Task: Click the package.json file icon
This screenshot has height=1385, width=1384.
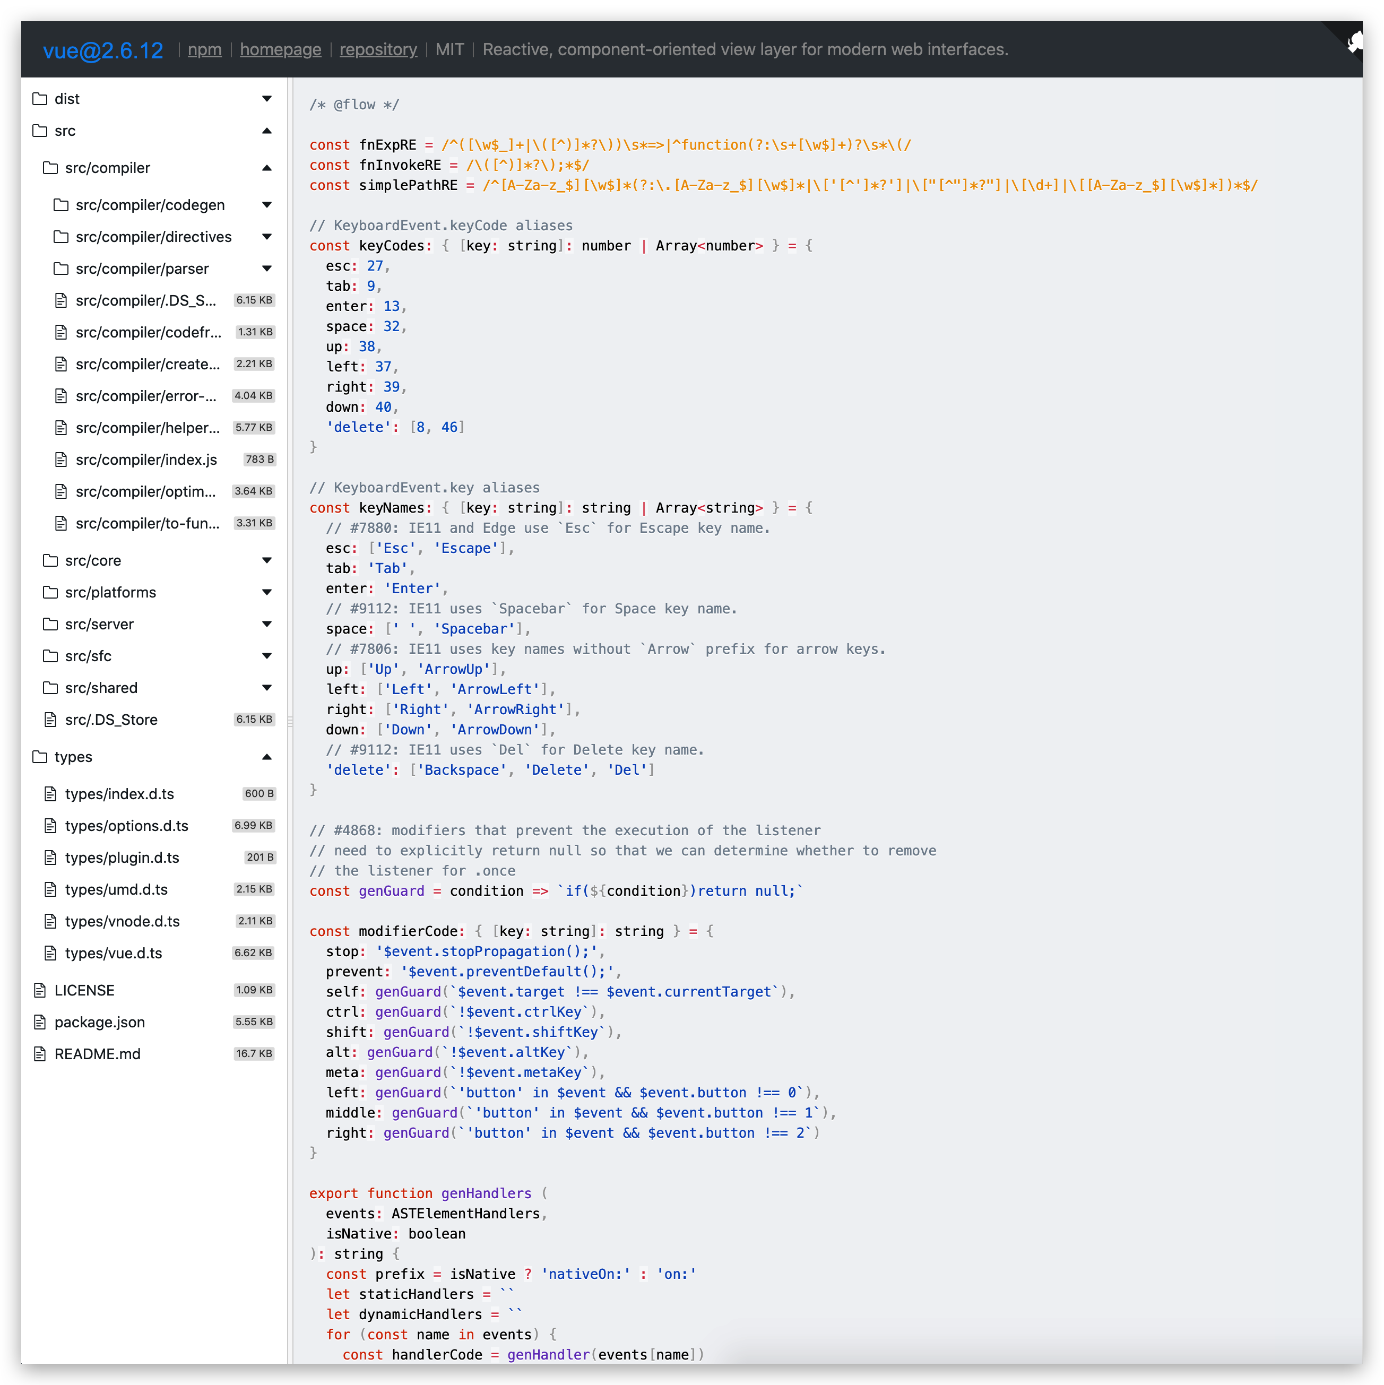Action: (40, 1022)
